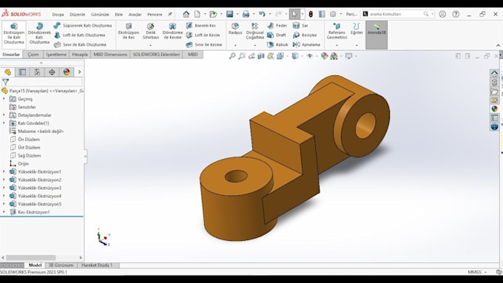Viewport: 503px width, 283px height.
Task: Click Ekstrüzyon ile Katı Oluşturma tool
Action: pos(14,33)
